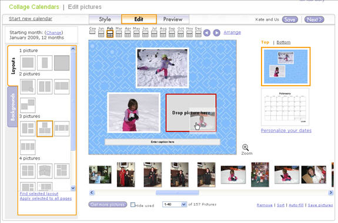
Task: Select the Cover page calendar icon
Action: coord(92,32)
